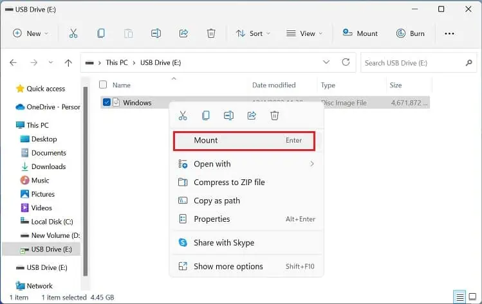This screenshot has height=304, width=482.
Task: Click the Delete trash icon in toolbar
Action: click(x=211, y=33)
